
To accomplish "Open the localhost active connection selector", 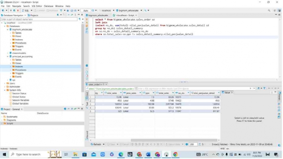I will [x=107, y=10].
